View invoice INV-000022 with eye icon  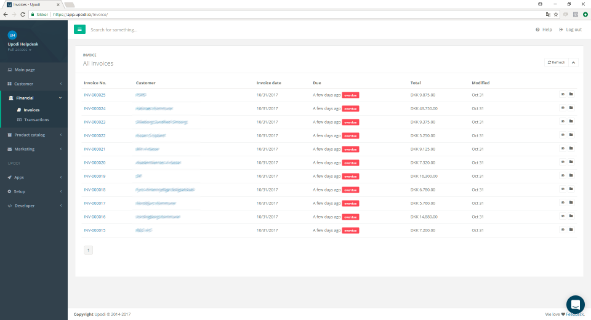tap(562, 135)
